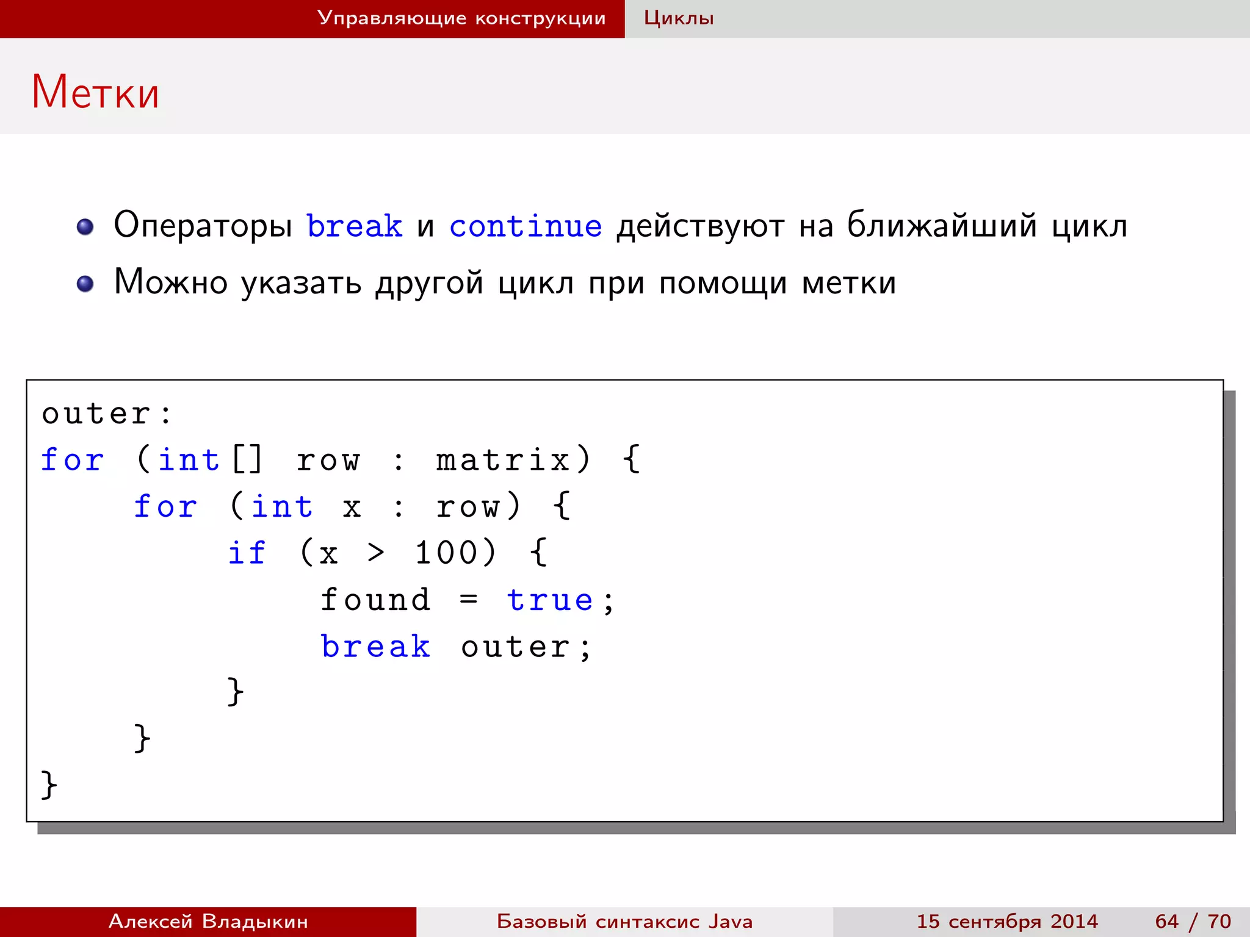This screenshot has height=937, width=1250.
Task: Click the outer 'for' keyword in code
Action: tap(72, 459)
